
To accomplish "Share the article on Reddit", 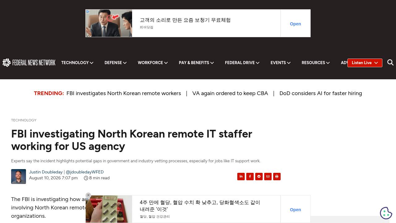I will click(x=259, y=177).
